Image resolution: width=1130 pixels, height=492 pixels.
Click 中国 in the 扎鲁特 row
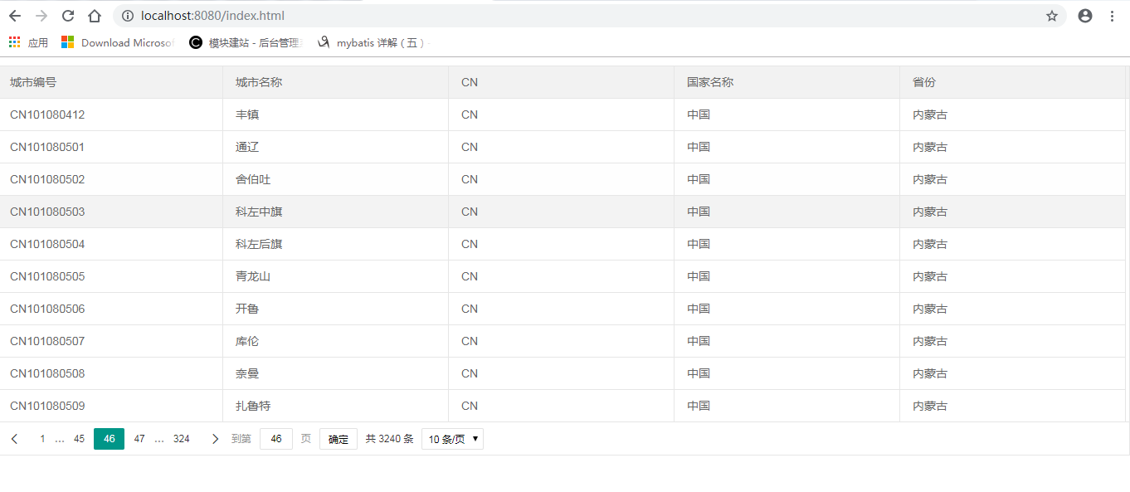699,406
